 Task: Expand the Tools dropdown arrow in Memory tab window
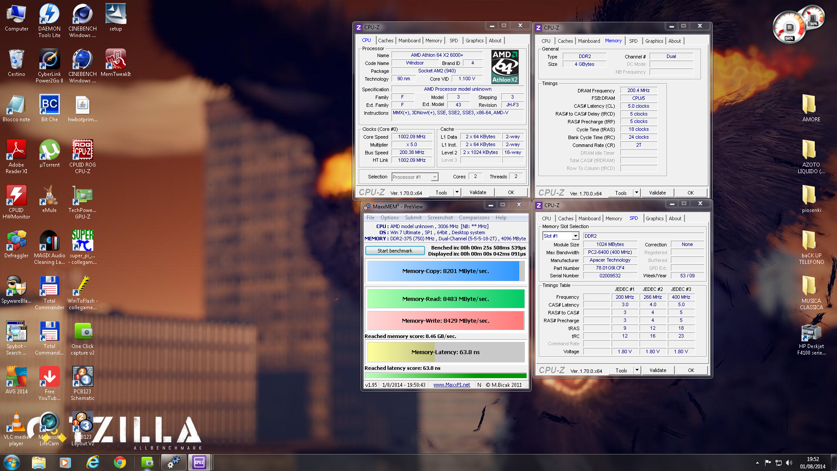click(x=636, y=192)
